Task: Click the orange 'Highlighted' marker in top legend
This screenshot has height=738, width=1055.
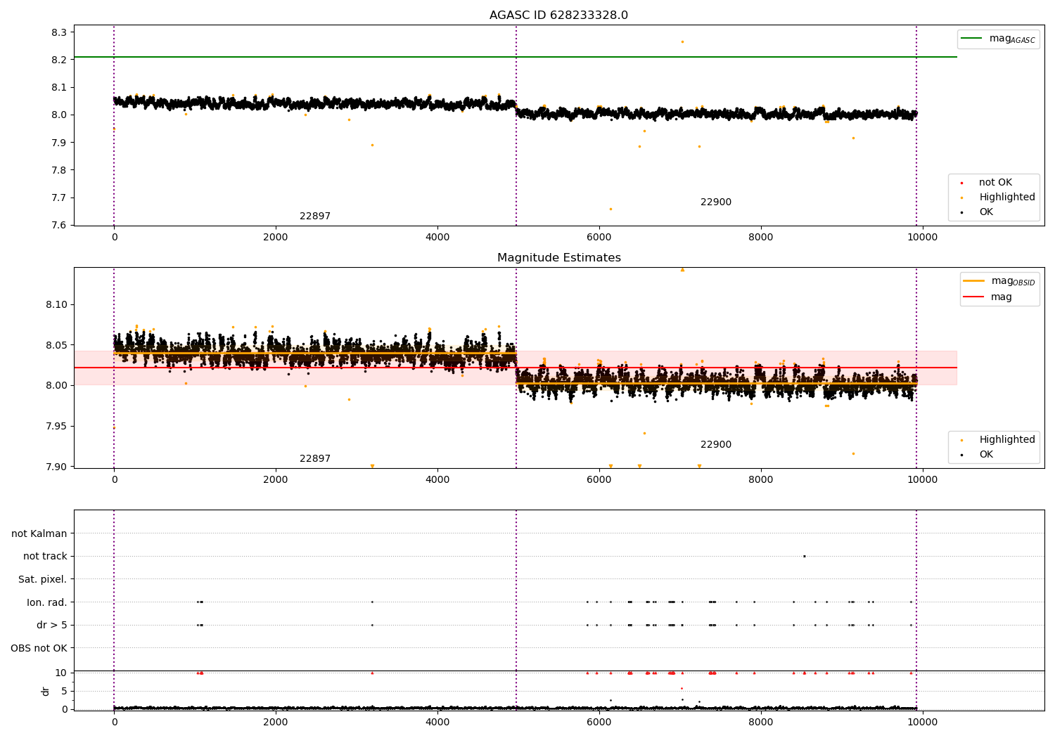Action: click(x=961, y=198)
